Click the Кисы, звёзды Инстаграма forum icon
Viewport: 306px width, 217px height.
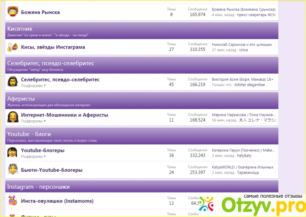click(x=13, y=47)
